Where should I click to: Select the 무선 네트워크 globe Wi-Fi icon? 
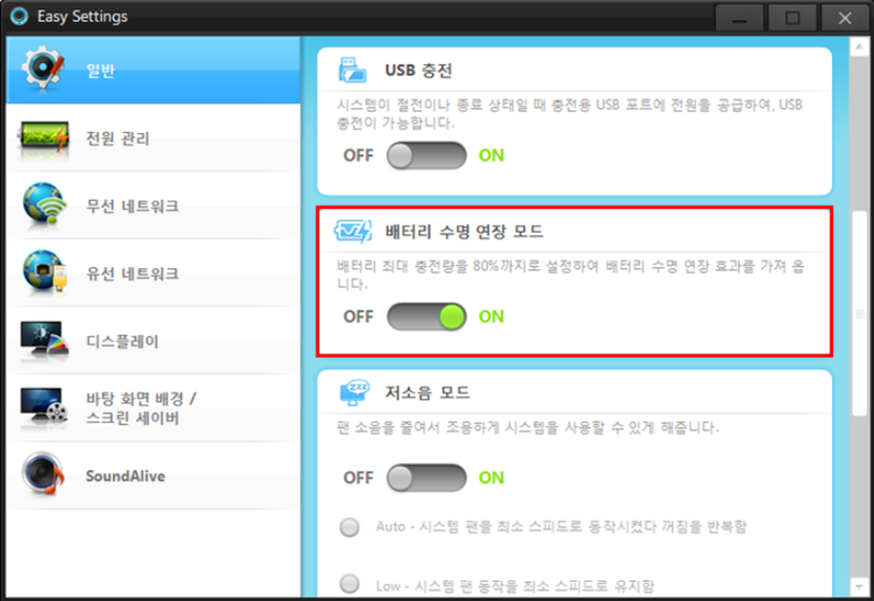pos(44,204)
